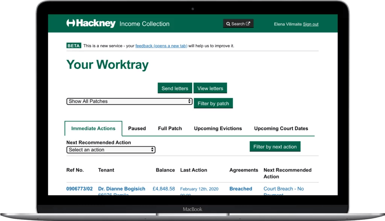Image resolution: width=385 pixels, height=221 pixels.
Task: Click the stepper arrows on the patch selector
Action: pos(189,101)
